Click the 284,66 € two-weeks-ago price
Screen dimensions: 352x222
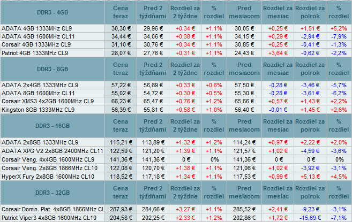[x=153, y=210]
